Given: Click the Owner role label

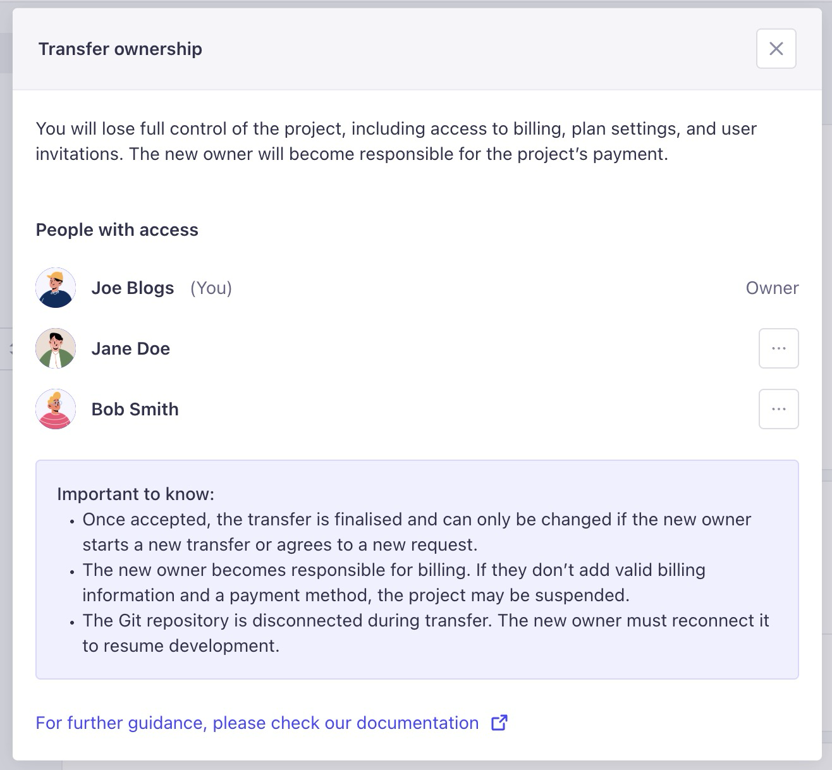Looking at the screenshot, I should (x=772, y=288).
